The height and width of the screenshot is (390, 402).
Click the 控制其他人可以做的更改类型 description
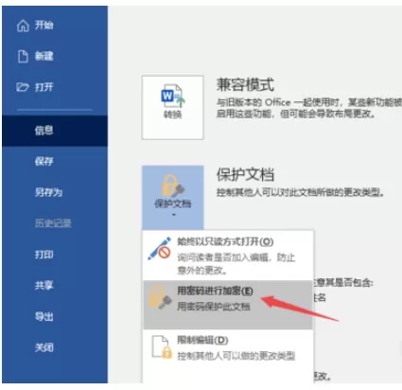coord(236,356)
